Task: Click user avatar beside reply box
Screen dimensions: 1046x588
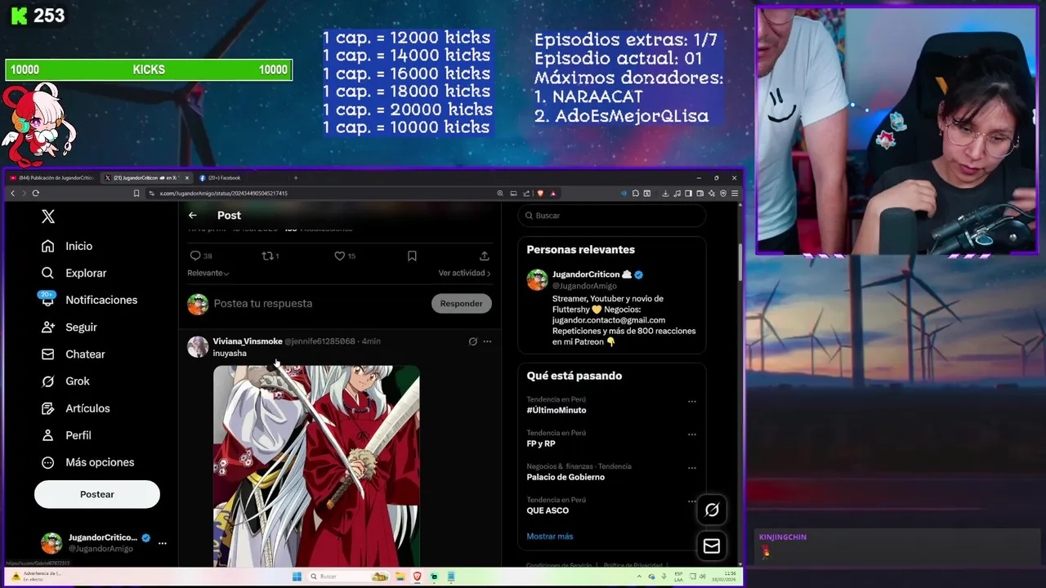Action: click(198, 304)
